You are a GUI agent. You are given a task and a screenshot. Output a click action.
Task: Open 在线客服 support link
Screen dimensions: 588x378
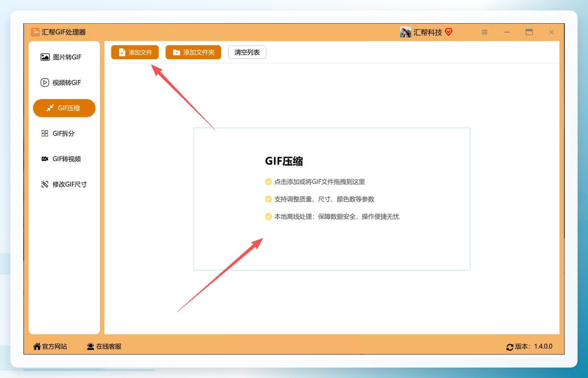coord(104,346)
